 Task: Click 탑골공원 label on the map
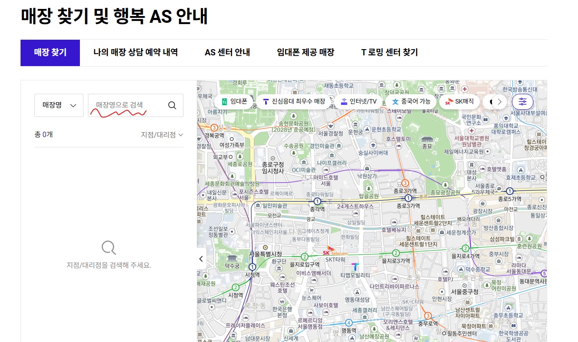(x=368, y=196)
